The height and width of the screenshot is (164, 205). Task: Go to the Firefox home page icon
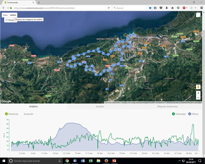point(172,8)
